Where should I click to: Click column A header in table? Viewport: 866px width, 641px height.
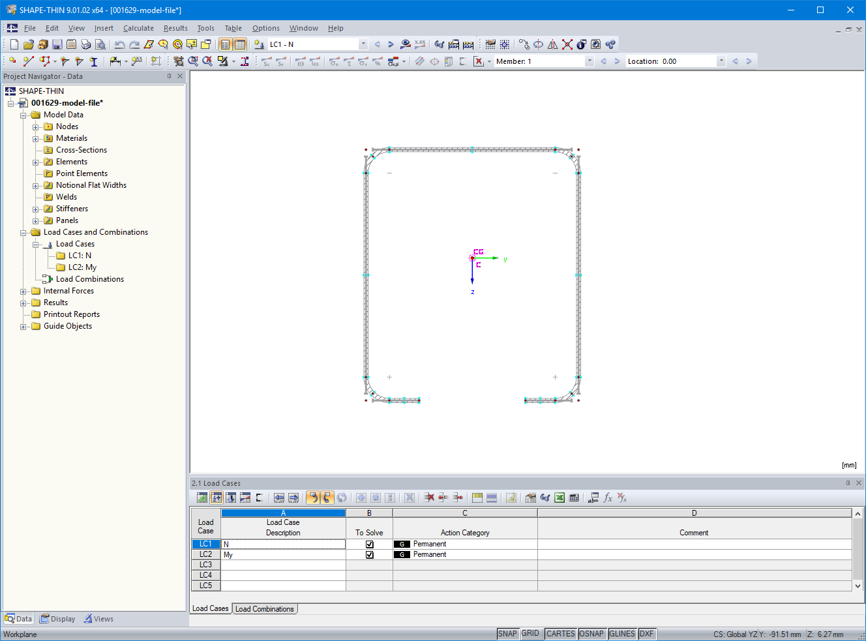pyautogui.click(x=283, y=513)
